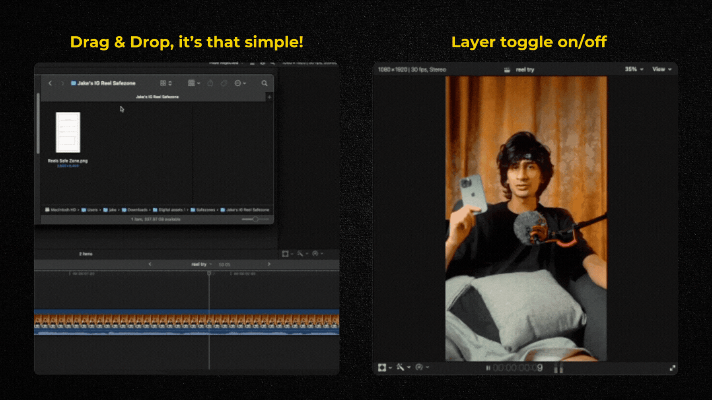
Task: Click the '1080 × 1920 | 30 fps, Stereo' viewer info
Action: coord(412,70)
